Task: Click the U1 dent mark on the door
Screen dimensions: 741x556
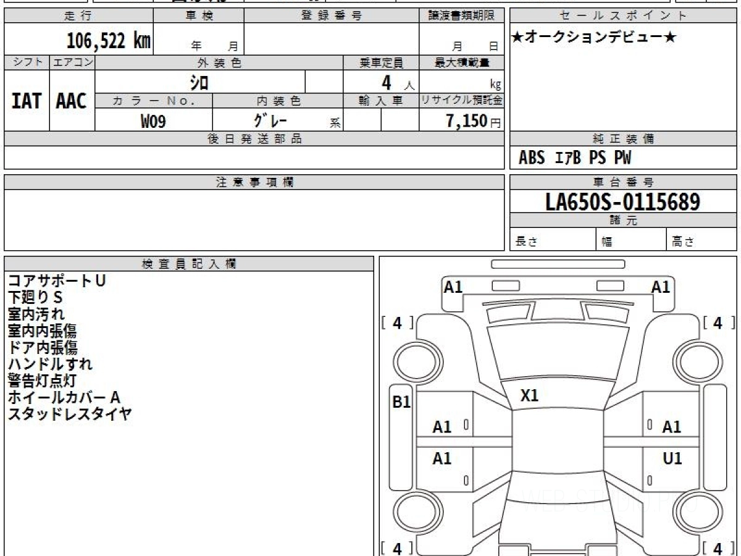Action: (672, 458)
